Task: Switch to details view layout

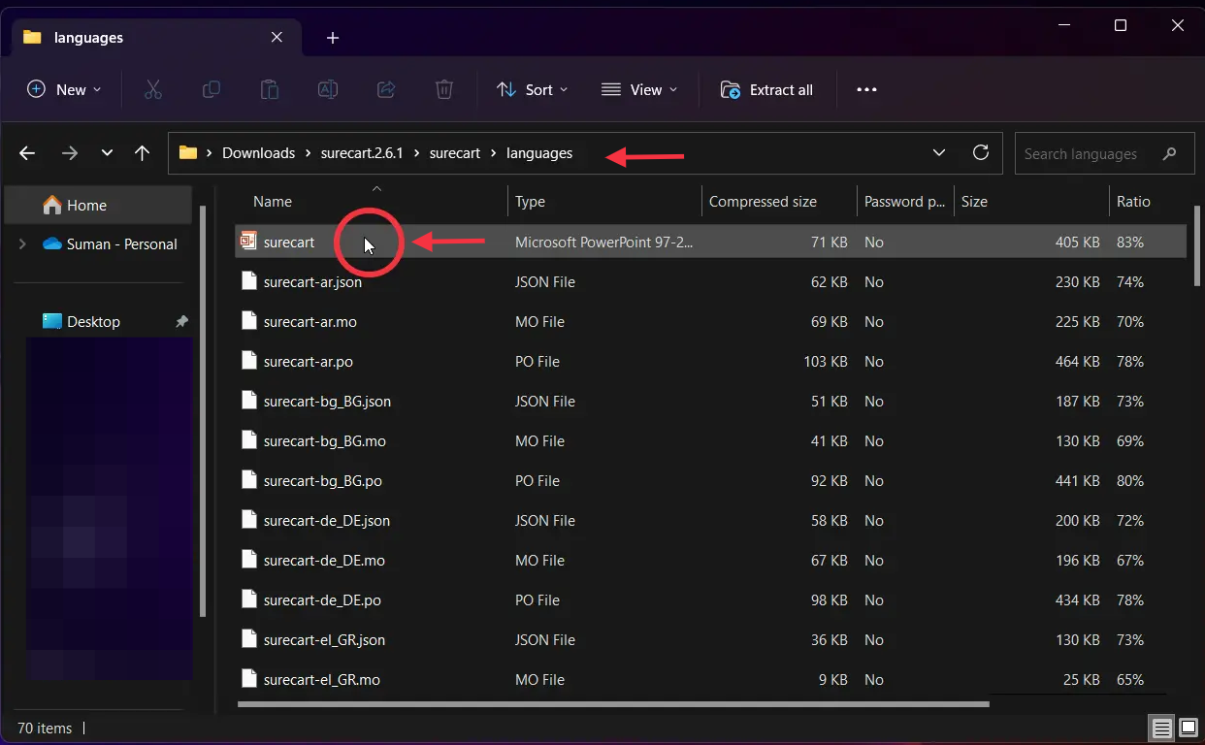Action: 1160,728
